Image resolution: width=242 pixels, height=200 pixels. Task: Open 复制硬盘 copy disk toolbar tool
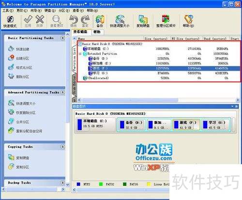click(x=143, y=21)
